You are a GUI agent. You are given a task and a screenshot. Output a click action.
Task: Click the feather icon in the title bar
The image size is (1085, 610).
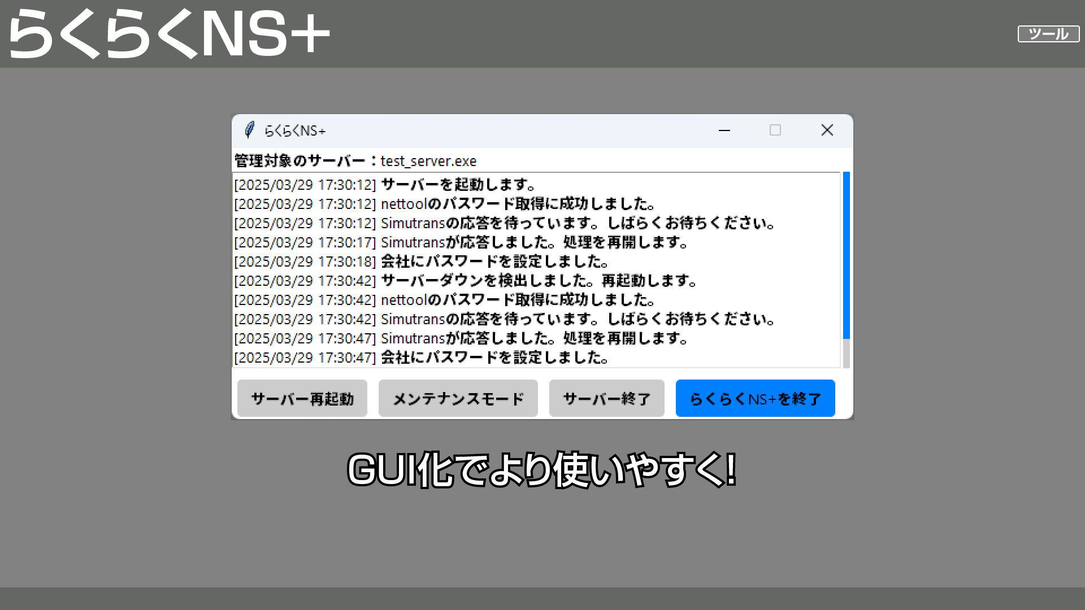coord(249,130)
